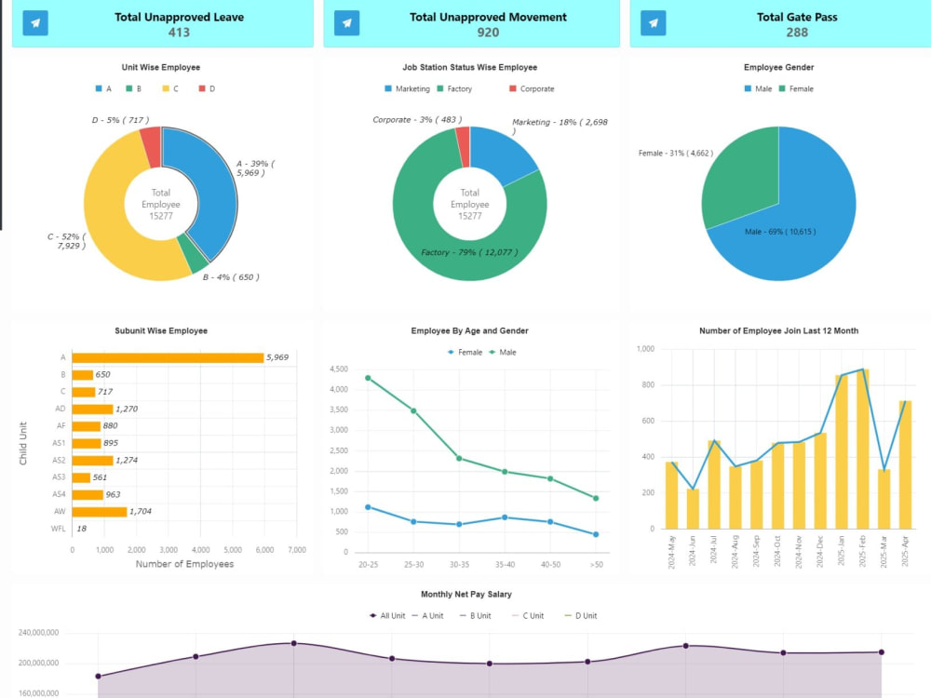The image size is (931, 698).
Task: Click the Total Employee 15277 center in Unit donut
Action: pos(161,204)
